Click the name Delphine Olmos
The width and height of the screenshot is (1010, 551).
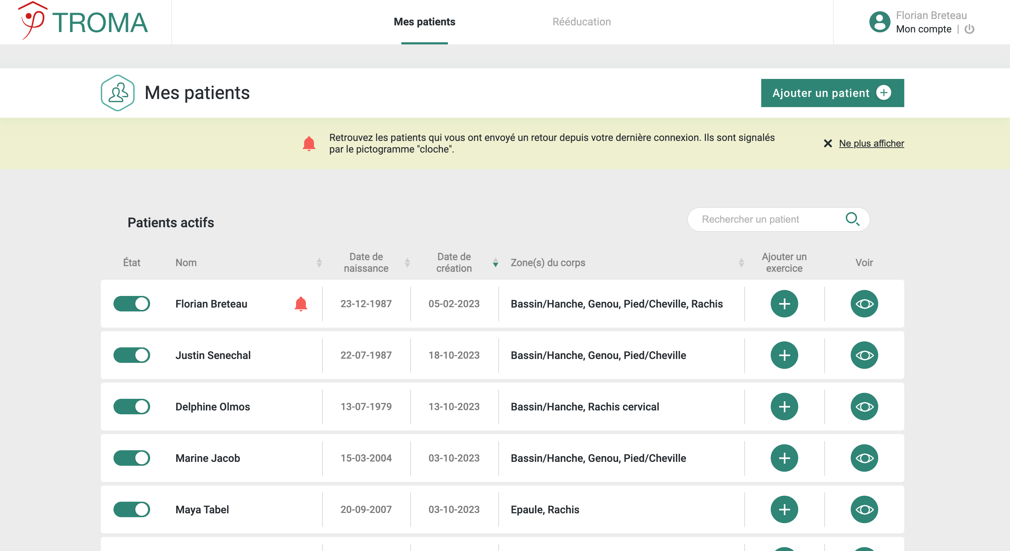(213, 407)
